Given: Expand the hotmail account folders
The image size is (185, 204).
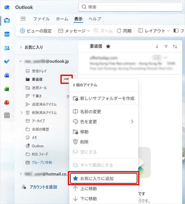Looking at the screenshot, I should tap(21, 174).
